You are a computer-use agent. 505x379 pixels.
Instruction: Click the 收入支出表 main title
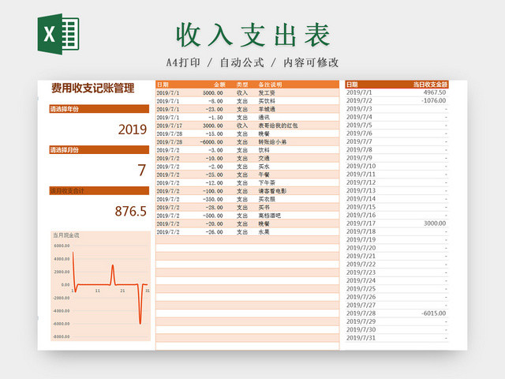pyautogui.click(x=253, y=35)
